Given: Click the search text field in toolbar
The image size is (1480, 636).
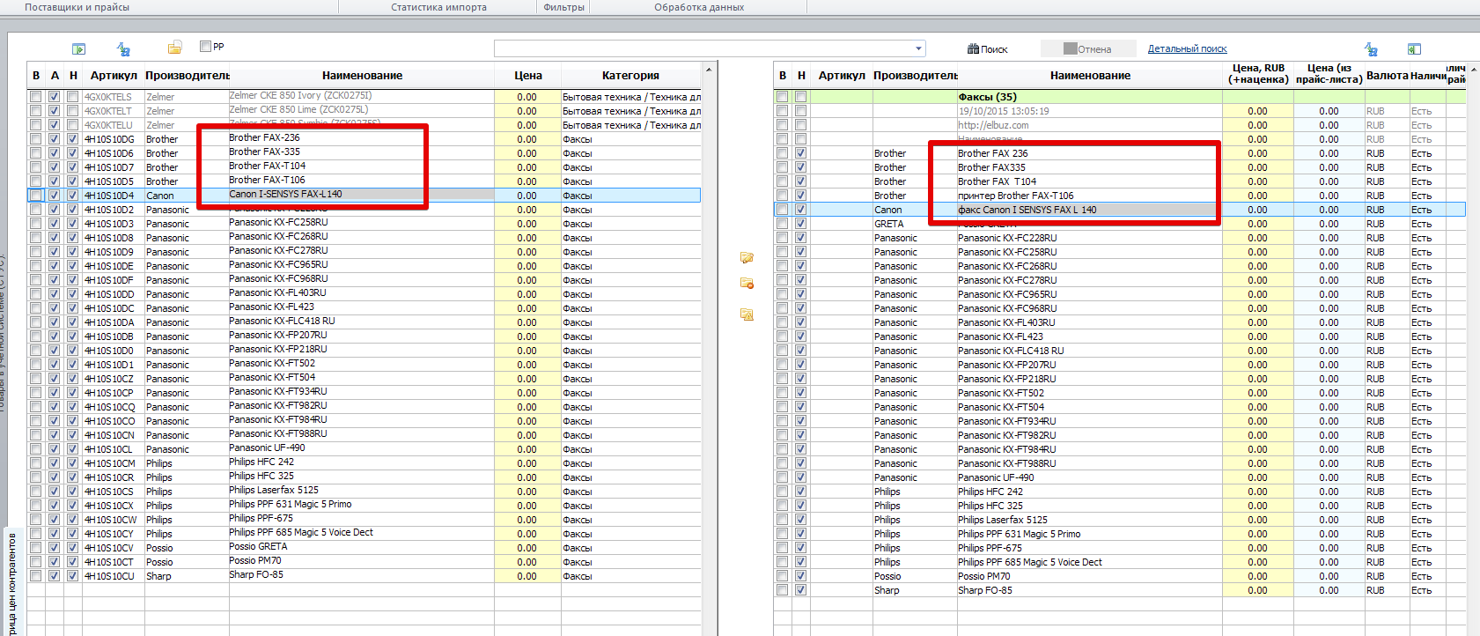Looking at the screenshot, I should [x=703, y=48].
